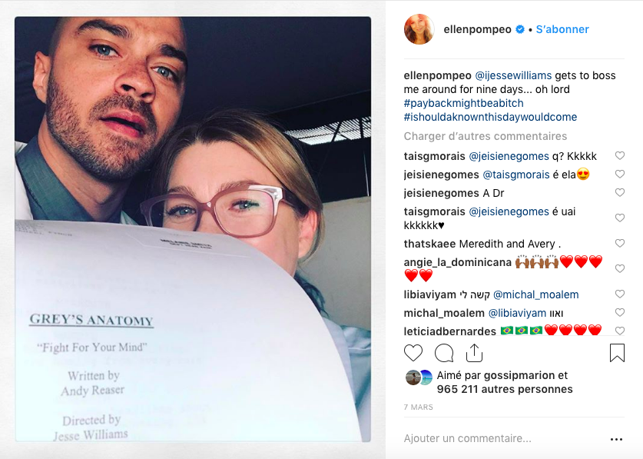Click the likers' small avatar thumbnails
643x459 pixels.
coord(419,377)
